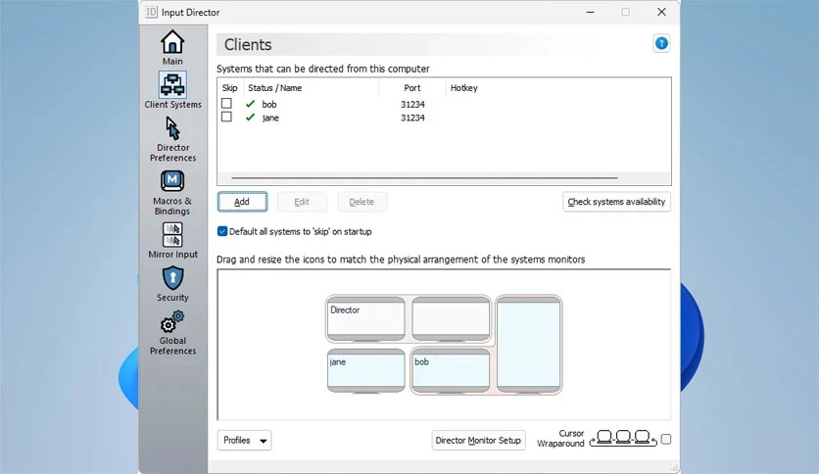Open Global Preferences gears icon
The image size is (819, 474).
click(x=172, y=321)
